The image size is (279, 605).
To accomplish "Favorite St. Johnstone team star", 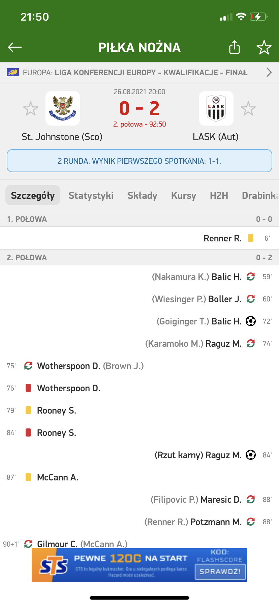I will [x=30, y=109].
